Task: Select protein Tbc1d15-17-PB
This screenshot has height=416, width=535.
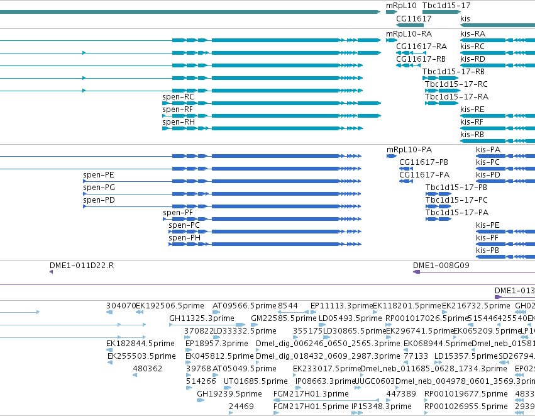Action: coord(456,188)
